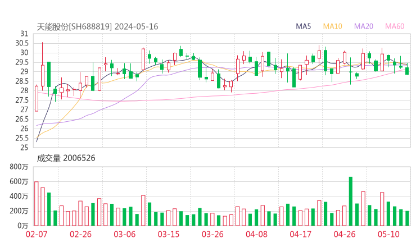Click the tallest green volume bar

[x=350, y=202]
